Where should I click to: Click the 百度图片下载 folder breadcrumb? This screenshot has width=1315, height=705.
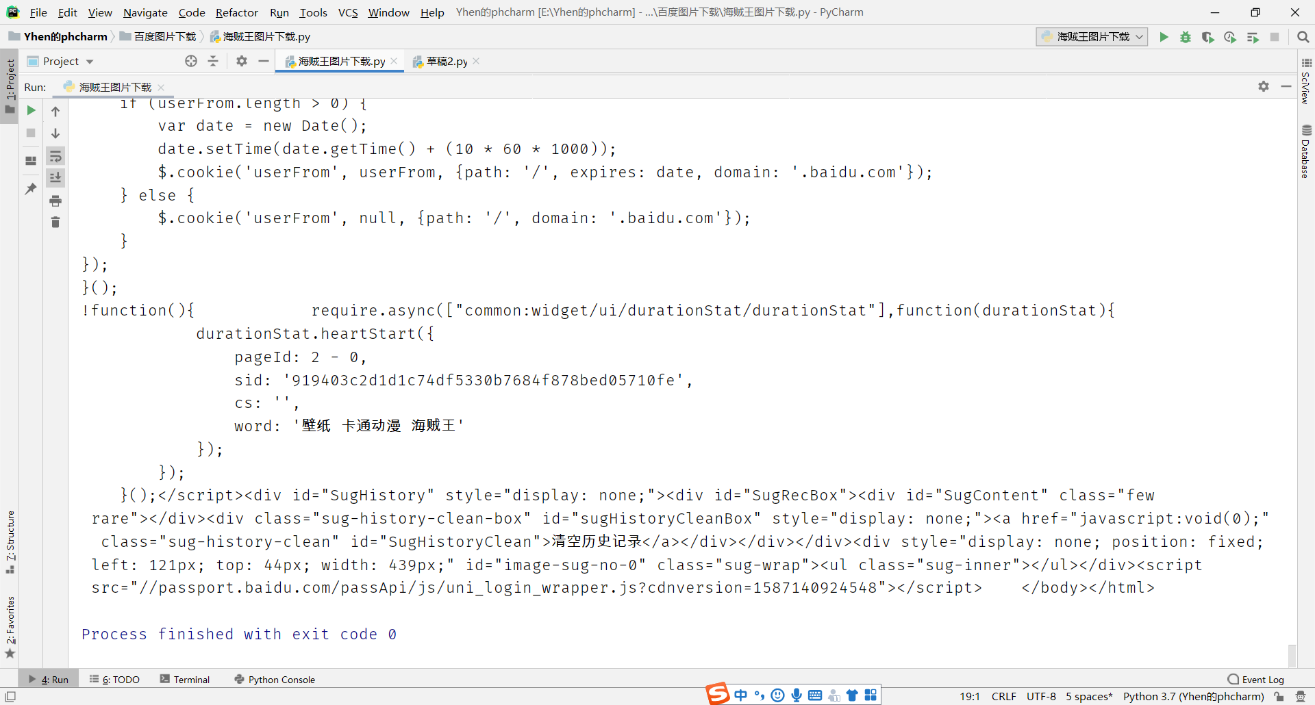(x=158, y=37)
